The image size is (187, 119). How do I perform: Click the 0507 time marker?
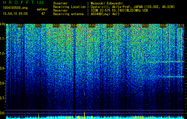point(127,26)
